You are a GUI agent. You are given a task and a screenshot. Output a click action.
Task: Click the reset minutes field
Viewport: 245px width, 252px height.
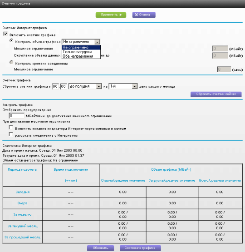pyautogui.click(x=64, y=86)
